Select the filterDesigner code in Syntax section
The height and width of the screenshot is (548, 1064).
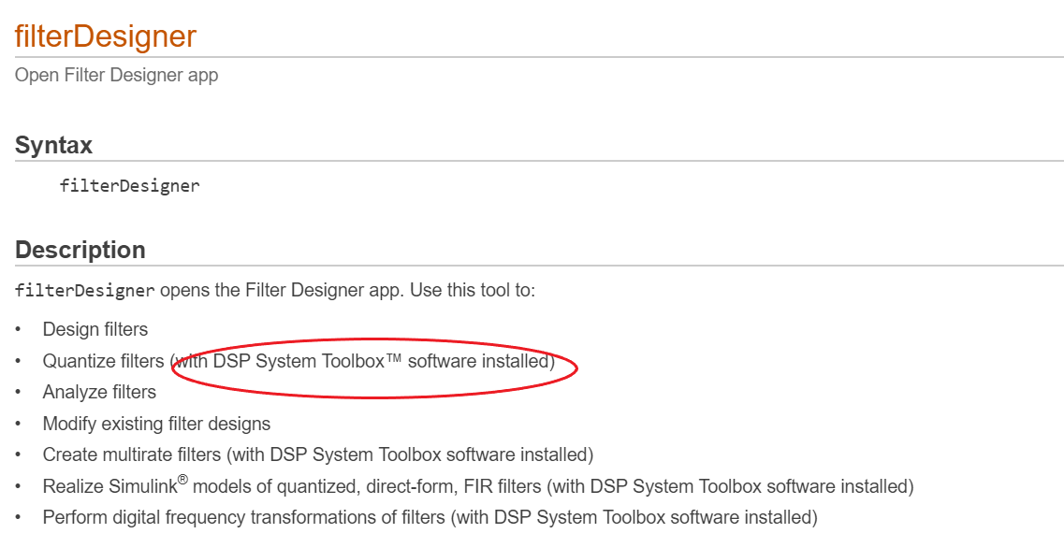tap(128, 185)
